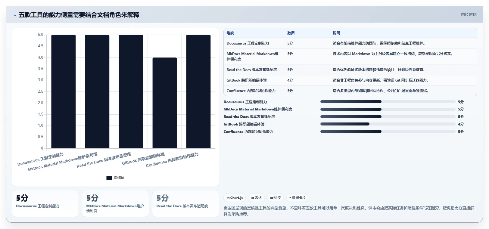Click the MkDocs Material bar in the chart
The image size is (489, 229).
coord(97,91)
